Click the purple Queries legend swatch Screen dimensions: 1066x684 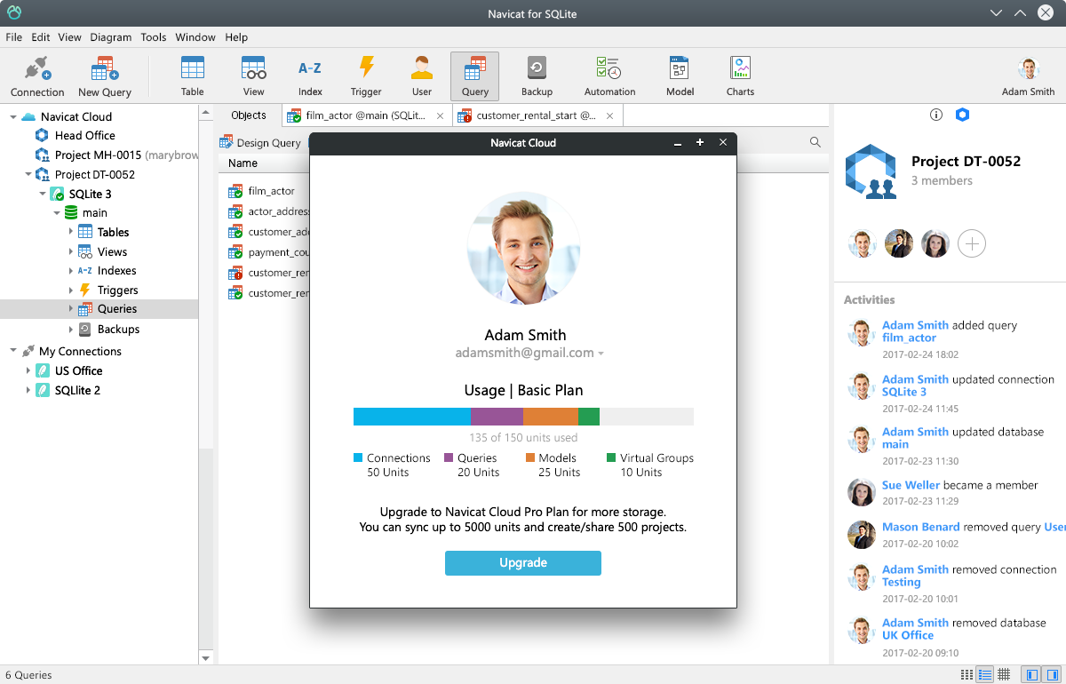[449, 458]
